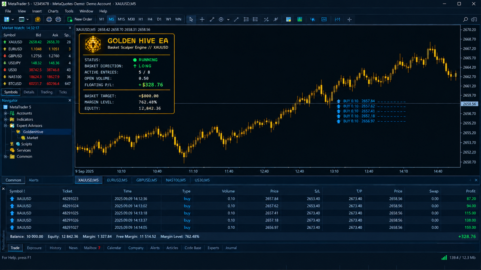Image resolution: width=481 pixels, height=270 pixels.
Task: Switch to M15 timeframe
Action: [x=121, y=20]
